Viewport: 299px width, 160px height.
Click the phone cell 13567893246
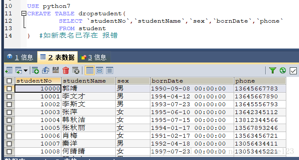tap(260, 128)
